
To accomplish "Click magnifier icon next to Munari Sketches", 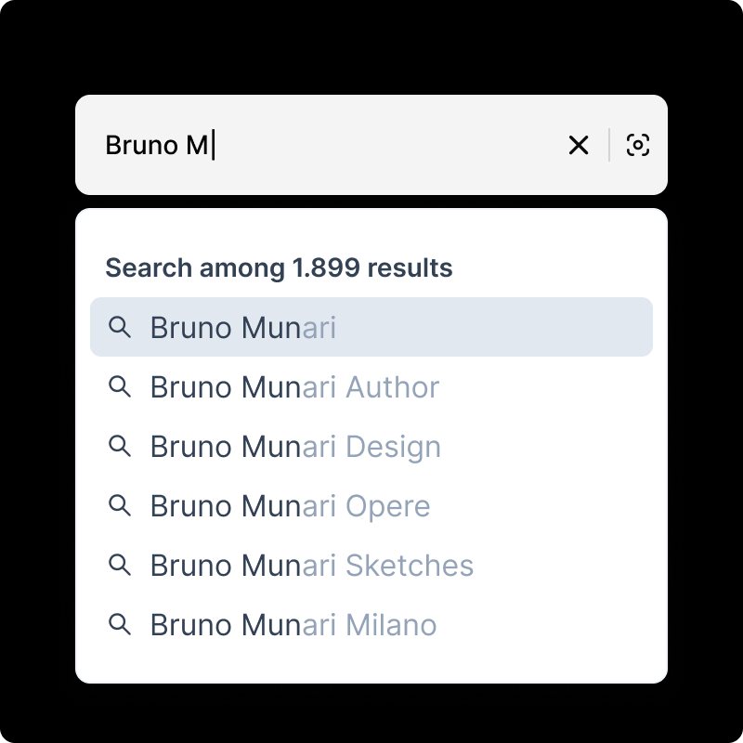I will pyautogui.click(x=120, y=565).
